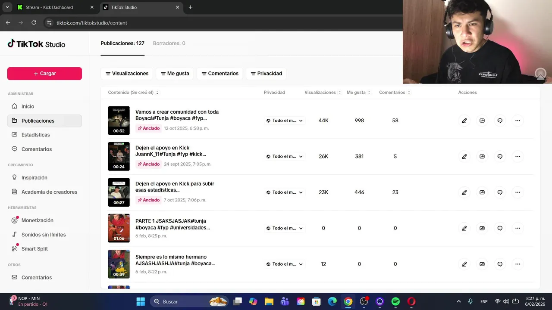
Task: Open more options for "Kick JuannK_11" post
Action: 517,156
